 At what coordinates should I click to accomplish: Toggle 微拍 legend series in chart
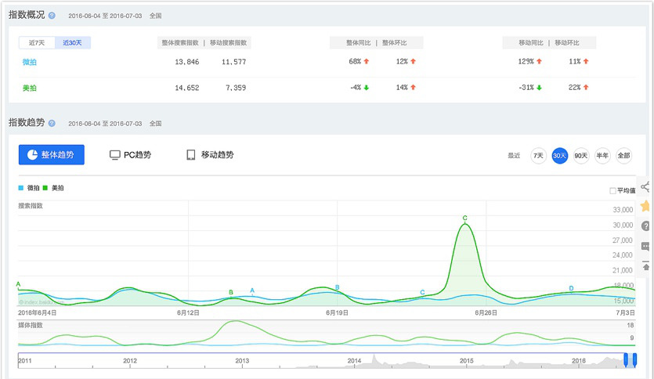(29, 188)
